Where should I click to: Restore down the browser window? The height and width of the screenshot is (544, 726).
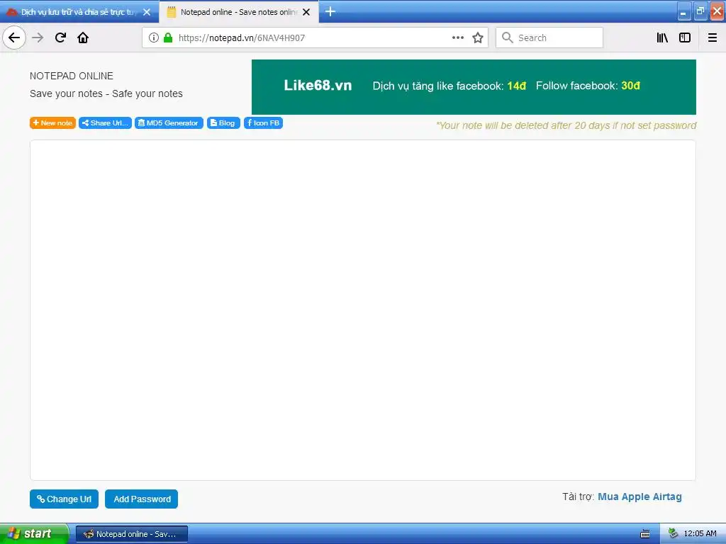[x=700, y=11]
